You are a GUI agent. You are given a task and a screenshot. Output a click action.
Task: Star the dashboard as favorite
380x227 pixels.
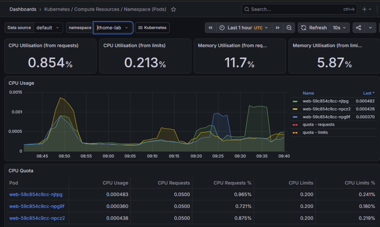pos(173,9)
